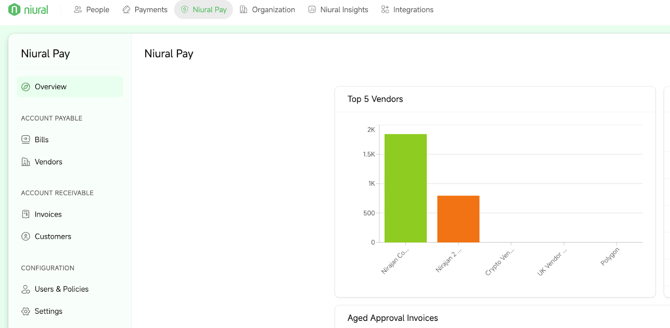Click the ACCOUNT RECEIVABLE section label
The width and height of the screenshot is (670, 328).
pyautogui.click(x=57, y=193)
